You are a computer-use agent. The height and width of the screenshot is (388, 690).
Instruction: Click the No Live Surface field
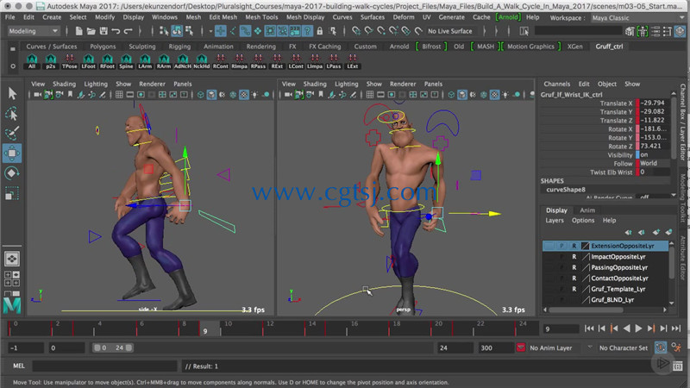(x=449, y=31)
